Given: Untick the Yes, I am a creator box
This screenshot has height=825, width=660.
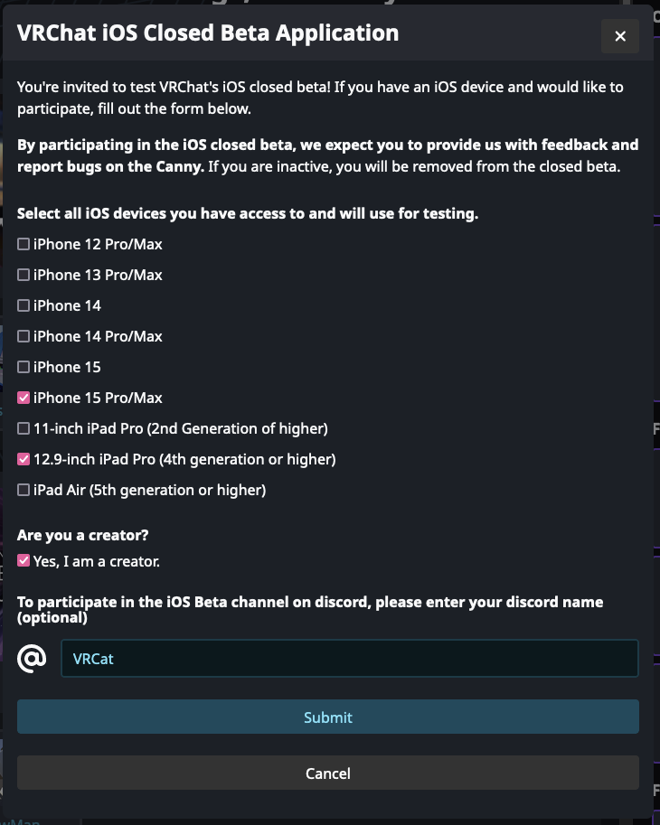Looking at the screenshot, I should pyautogui.click(x=24, y=561).
